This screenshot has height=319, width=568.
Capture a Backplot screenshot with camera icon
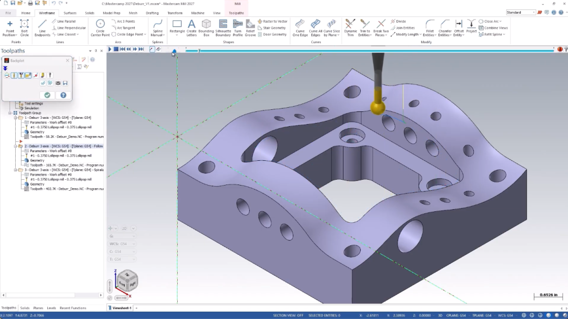point(58,83)
